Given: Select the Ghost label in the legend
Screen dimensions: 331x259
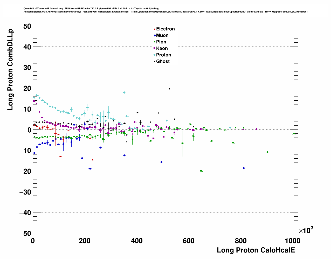Looking at the screenshot, I should (x=163, y=62).
